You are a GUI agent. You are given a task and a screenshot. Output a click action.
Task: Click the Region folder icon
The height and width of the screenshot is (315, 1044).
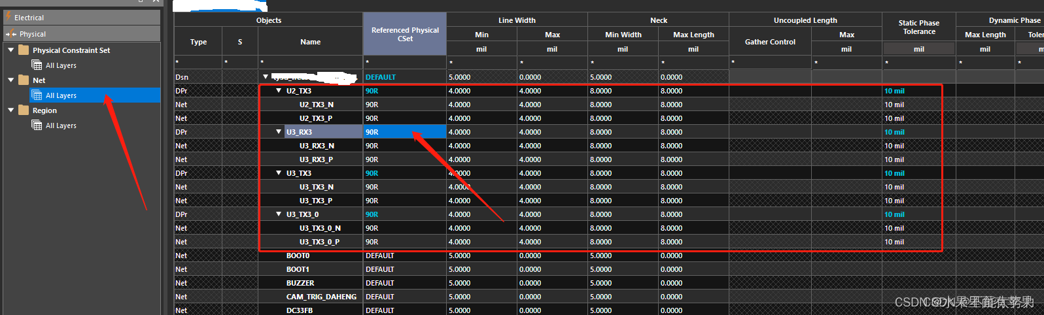(24, 110)
